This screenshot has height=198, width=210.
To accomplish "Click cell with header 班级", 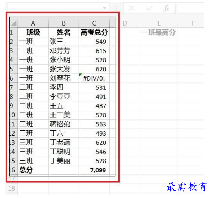I will 33,32.
